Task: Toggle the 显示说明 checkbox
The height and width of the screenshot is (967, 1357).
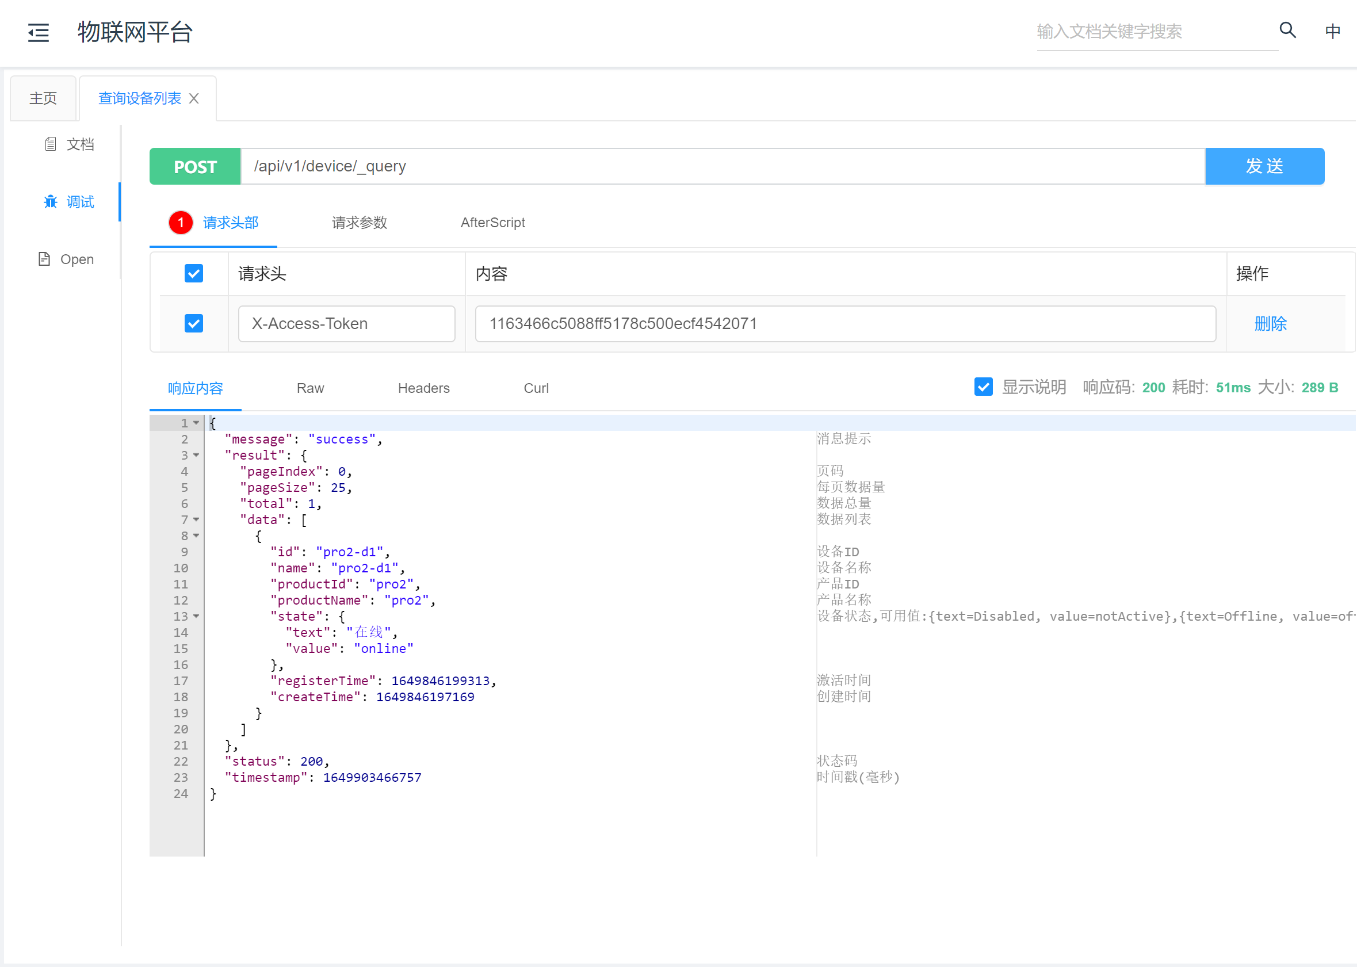Action: pos(984,387)
